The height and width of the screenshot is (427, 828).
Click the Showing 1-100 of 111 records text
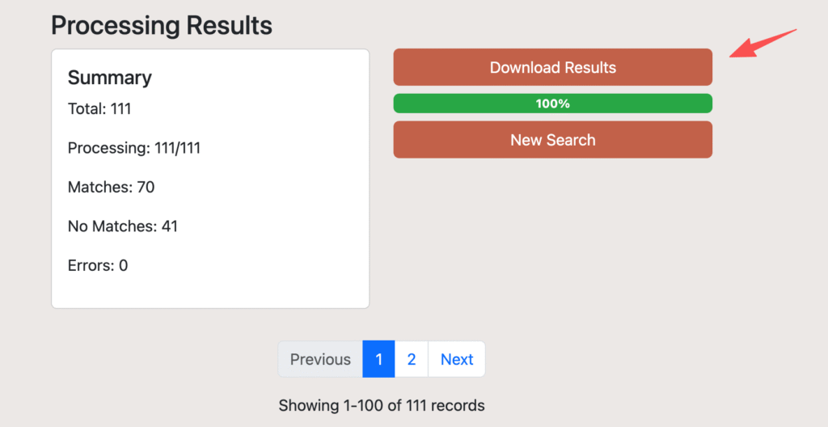pyautogui.click(x=382, y=405)
